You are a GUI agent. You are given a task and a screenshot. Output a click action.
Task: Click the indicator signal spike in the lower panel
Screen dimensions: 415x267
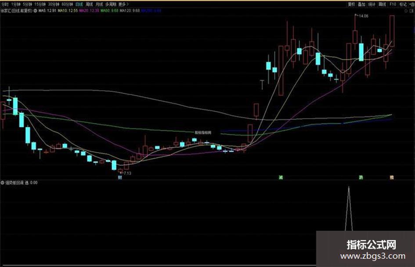click(349, 209)
